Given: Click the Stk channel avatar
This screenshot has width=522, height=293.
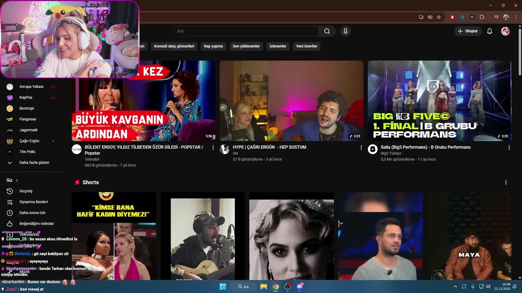Looking at the screenshot, I should [x=225, y=149].
